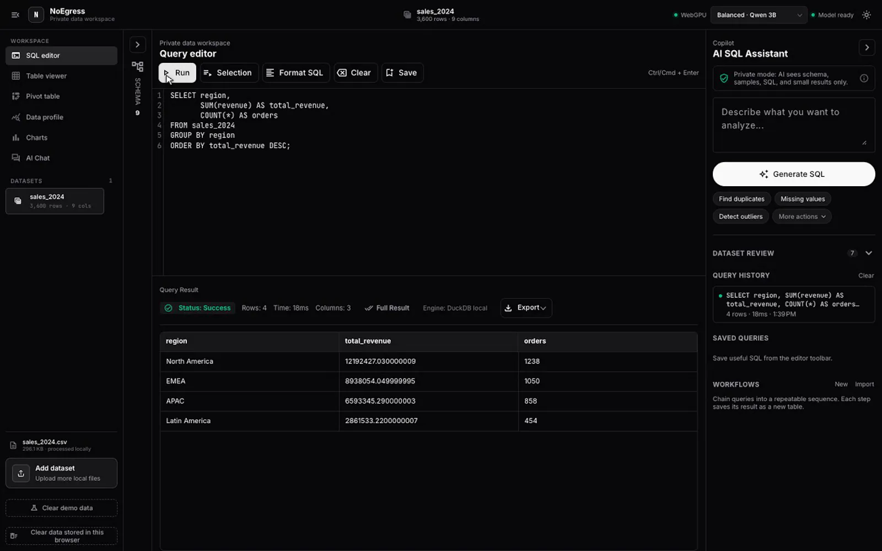Clear the query editor
The height and width of the screenshot is (551, 882).
click(356, 73)
